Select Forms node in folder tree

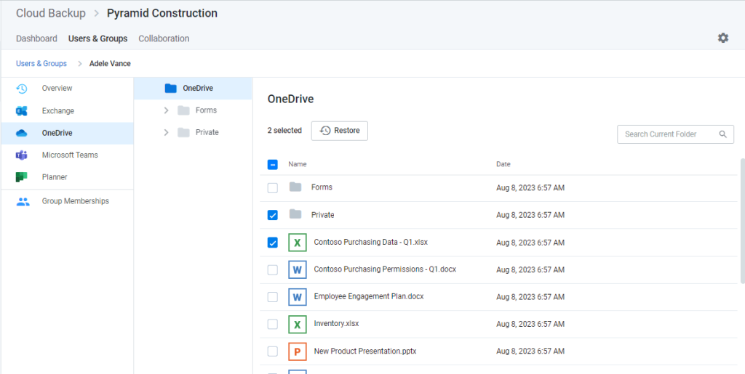coord(193,110)
